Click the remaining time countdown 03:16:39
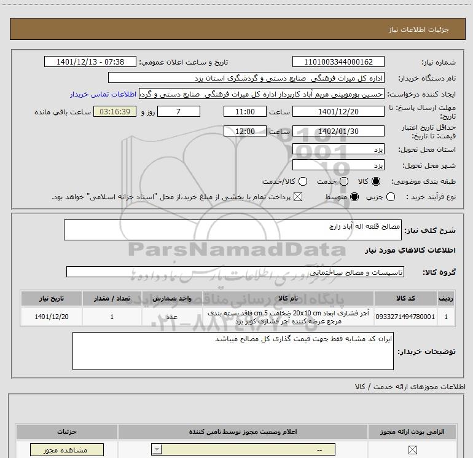Screen dimensions: 473x458 [115, 111]
